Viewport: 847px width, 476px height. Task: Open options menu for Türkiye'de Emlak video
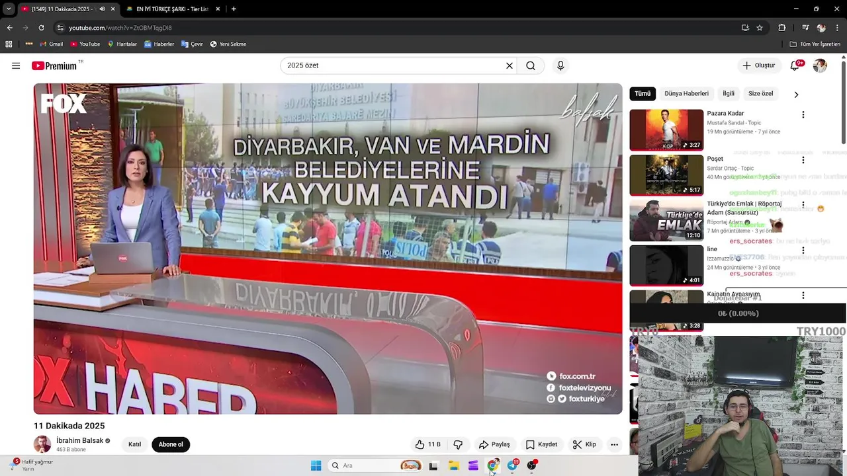[x=803, y=205]
